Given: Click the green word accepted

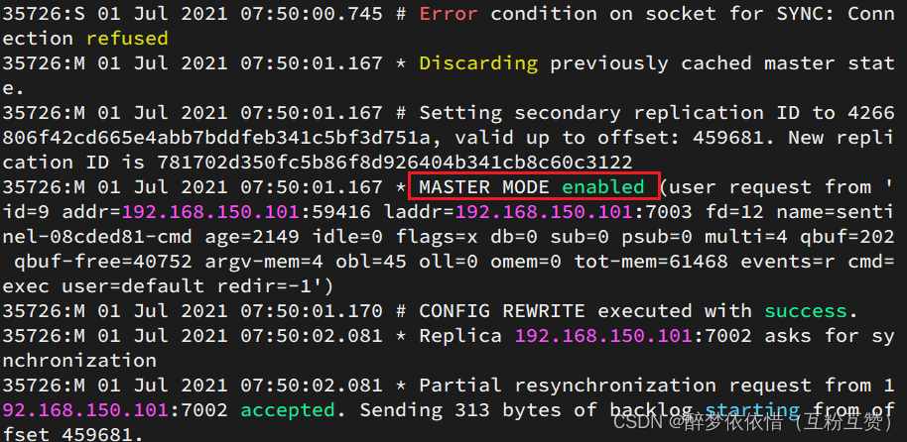Looking at the screenshot, I should pos(288,410).
